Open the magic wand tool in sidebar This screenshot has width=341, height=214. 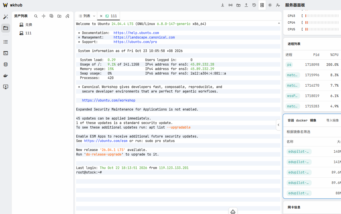(x=6, y=17)
